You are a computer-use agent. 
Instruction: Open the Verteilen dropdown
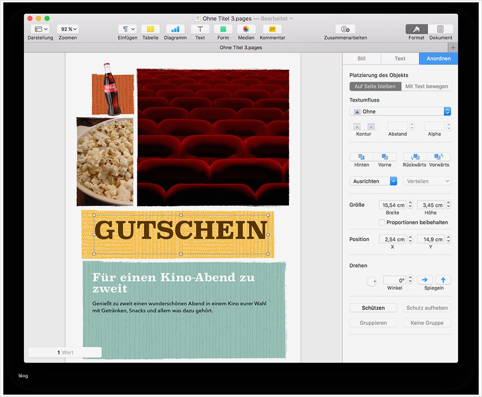(427, 181)
